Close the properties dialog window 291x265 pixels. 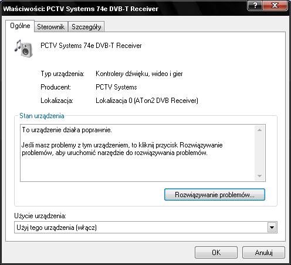click(x=275, y=5)
